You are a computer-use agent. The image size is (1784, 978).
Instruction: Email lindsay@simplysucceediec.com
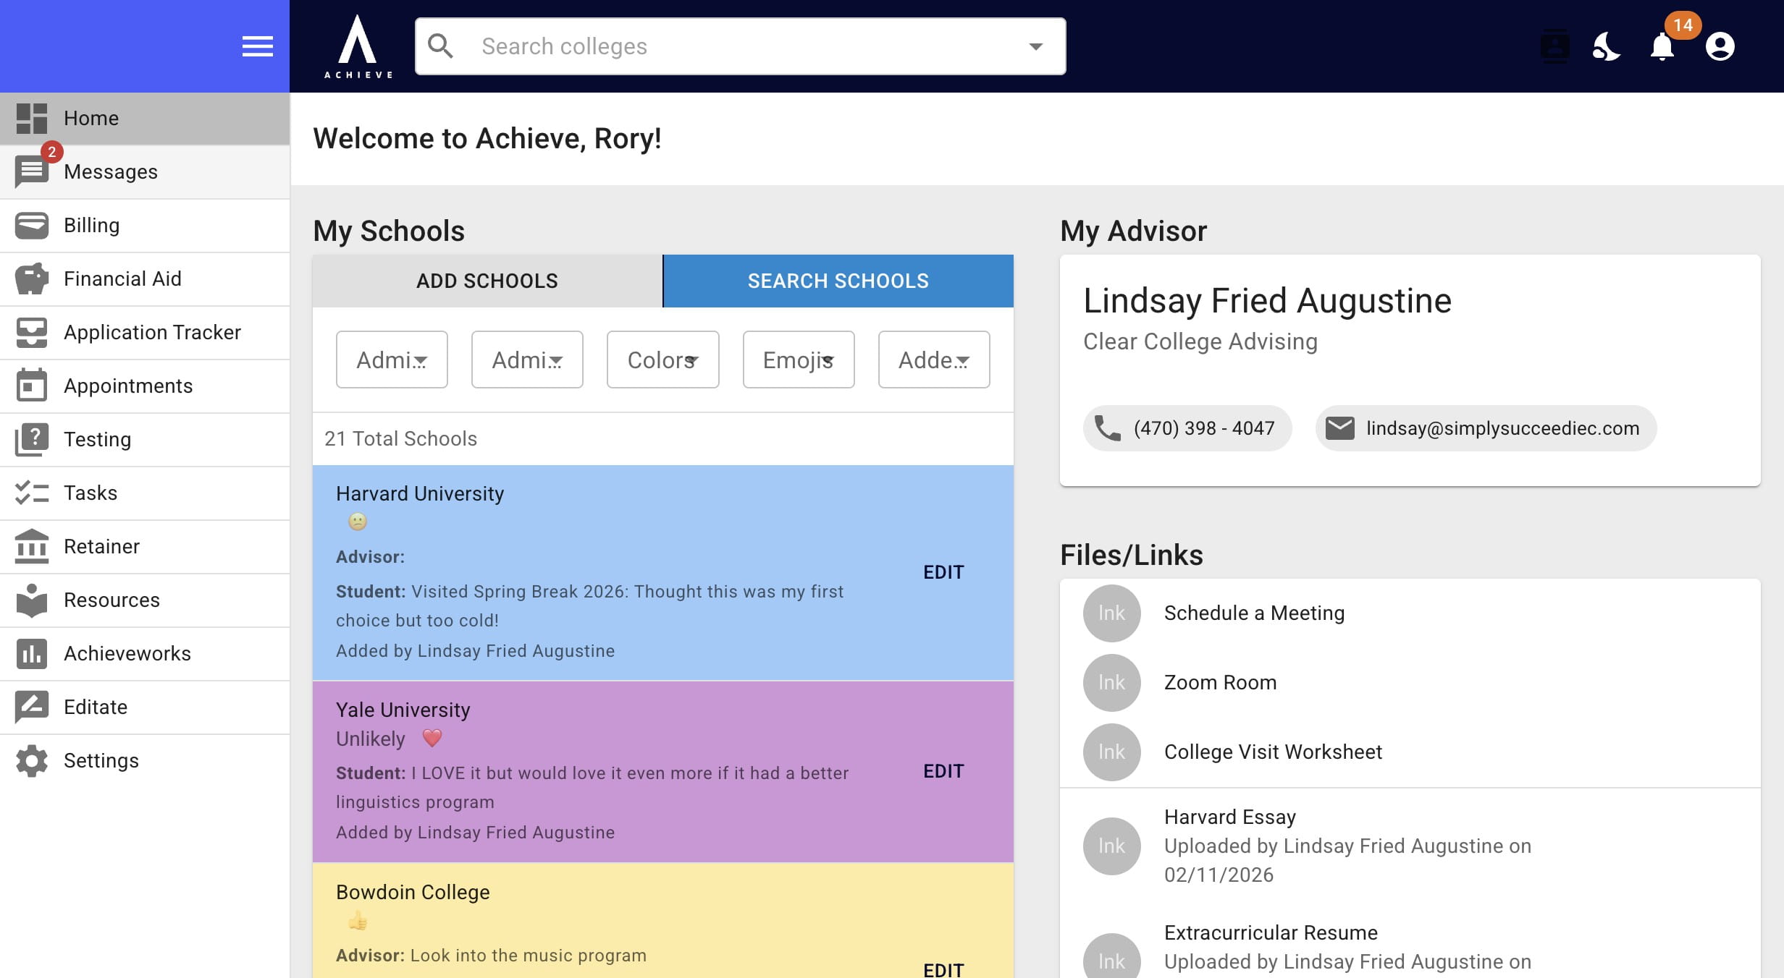pyautogui.click(x=1486, y=428)
